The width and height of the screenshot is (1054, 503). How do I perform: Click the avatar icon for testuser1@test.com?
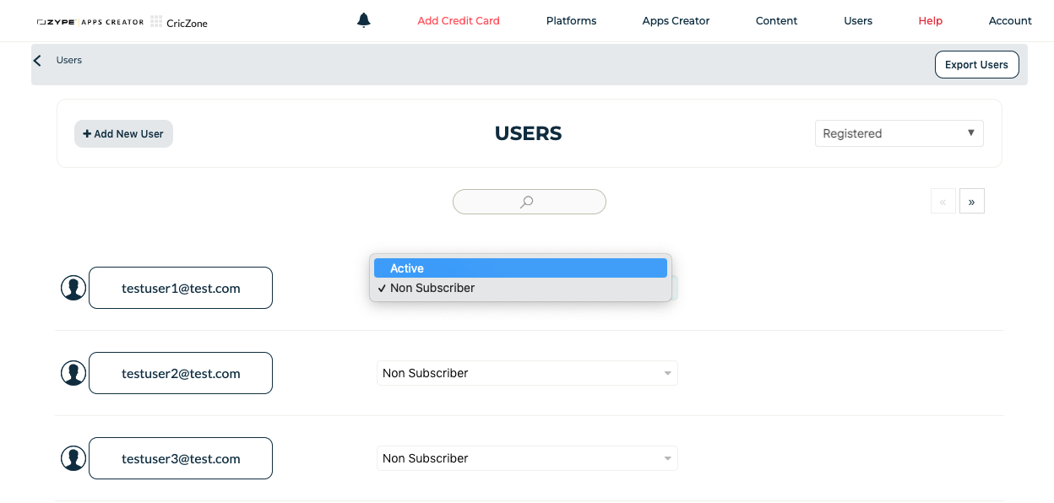click(73, 287)
